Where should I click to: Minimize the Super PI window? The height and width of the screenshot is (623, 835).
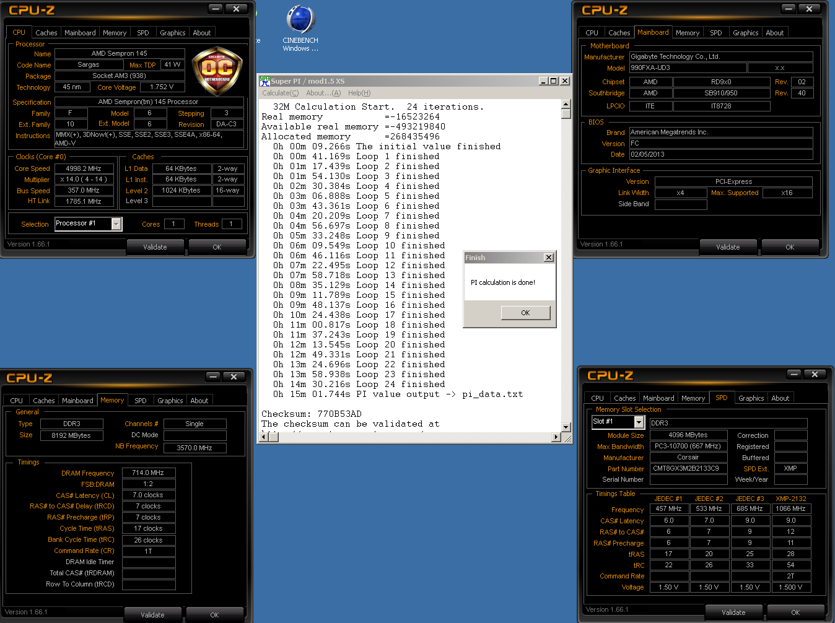(x=543, y=81)
